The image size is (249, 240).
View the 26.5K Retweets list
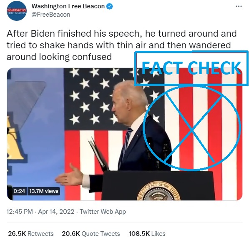tap(31, 234)
